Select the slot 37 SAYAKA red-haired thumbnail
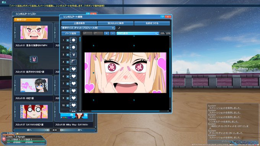 tap(34, 112)
